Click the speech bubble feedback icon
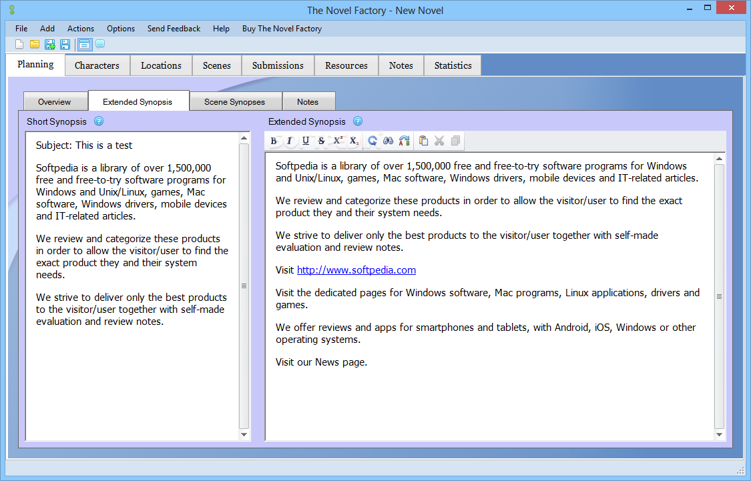The width and height of the screenshot is (751, 481). click(100, 44)
